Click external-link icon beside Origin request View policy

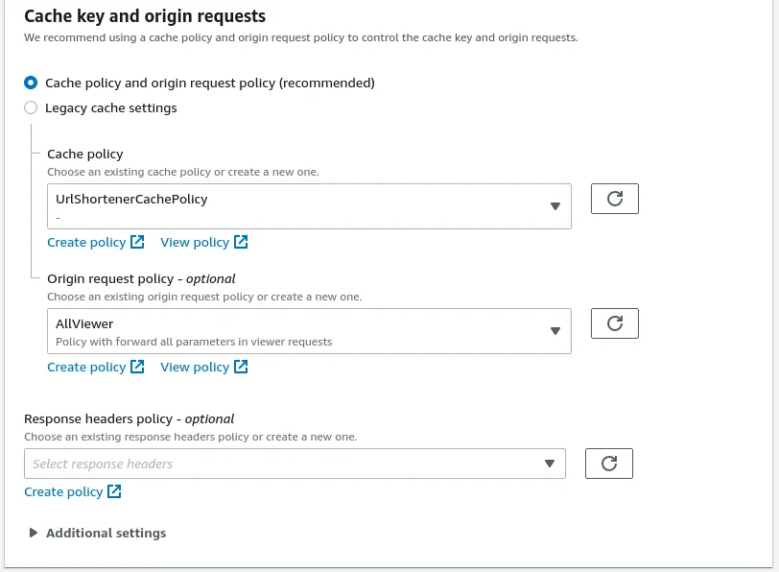tap(241, 367)
